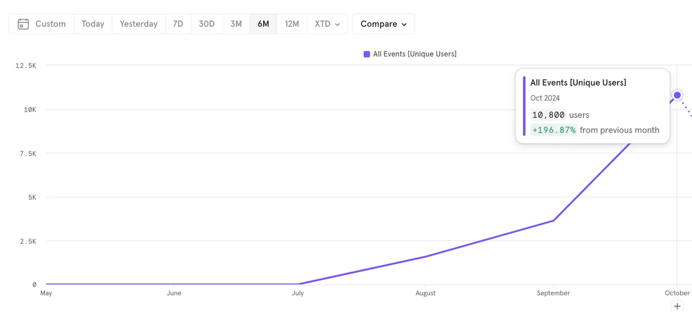Viewport: 692px width, 312px height.
Task: Switch to the 3M range
Action: [x=236, y=24]
